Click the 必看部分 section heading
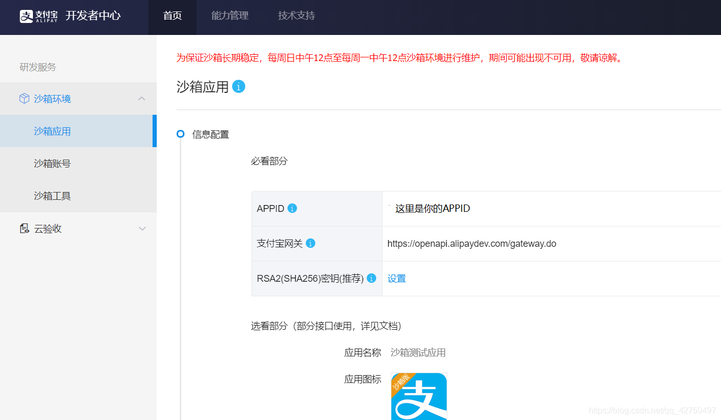721x420 pixels. (x=269, y=161)
